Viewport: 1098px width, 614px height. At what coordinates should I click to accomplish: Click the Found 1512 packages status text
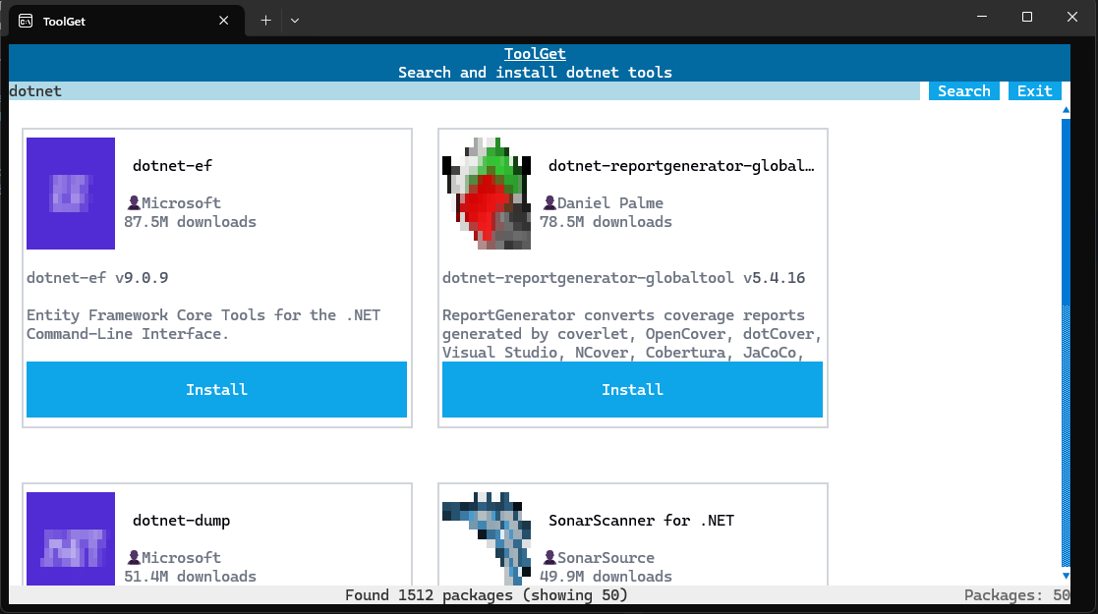click(486, 595)
